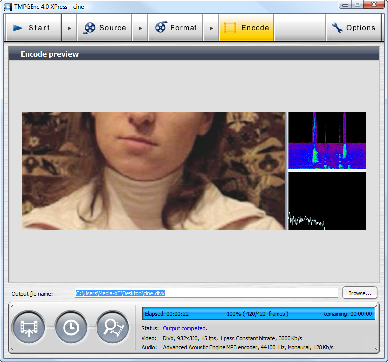Go to the Format stage tab

coord(175,28)
